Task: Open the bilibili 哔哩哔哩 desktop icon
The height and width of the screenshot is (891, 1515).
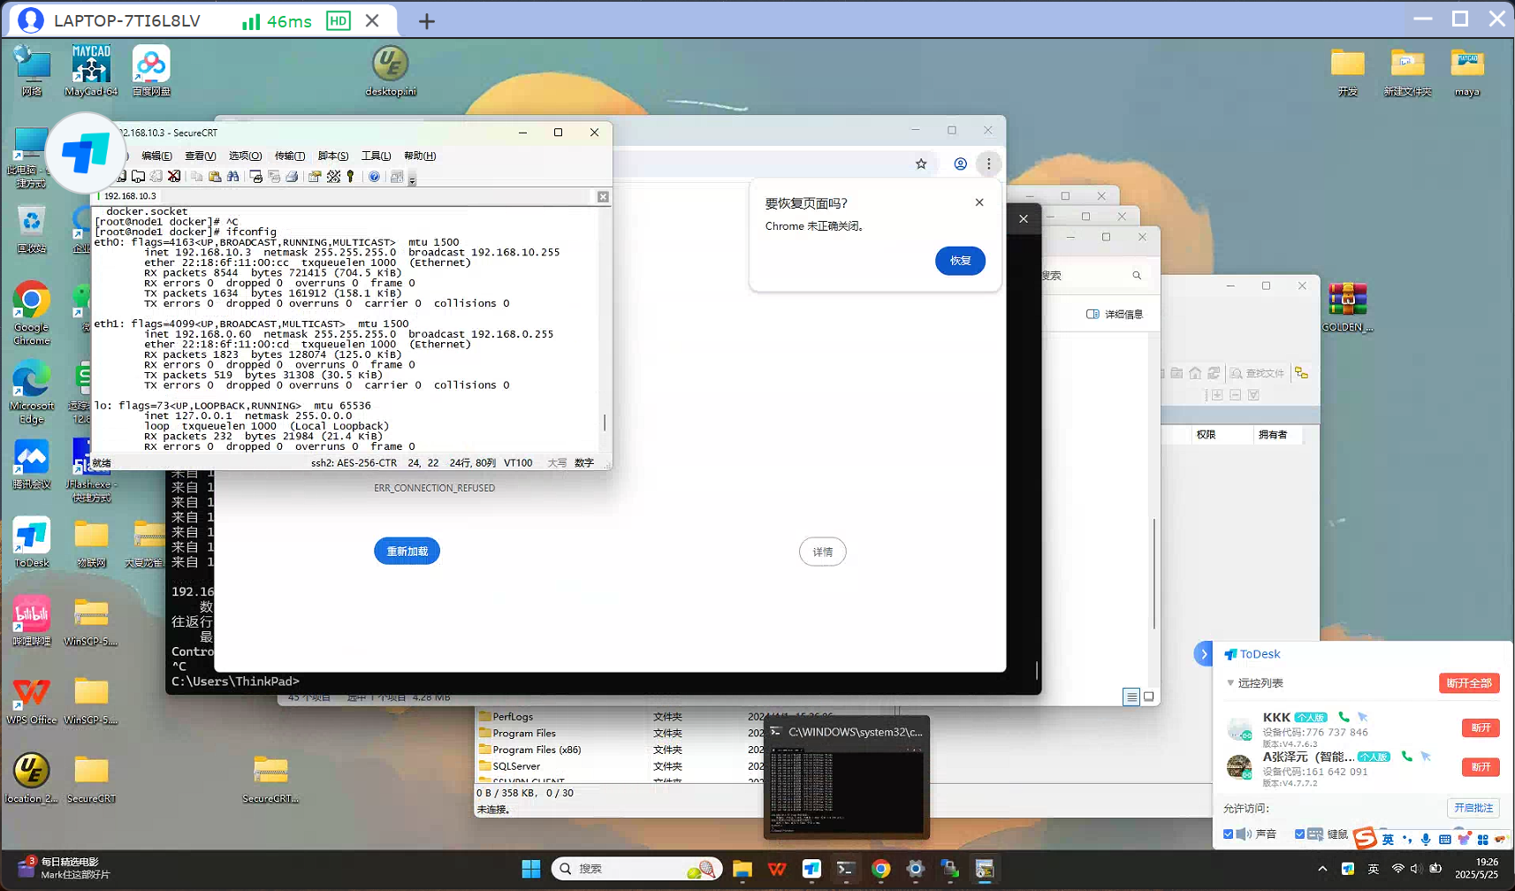Action: tap(32, 621)
